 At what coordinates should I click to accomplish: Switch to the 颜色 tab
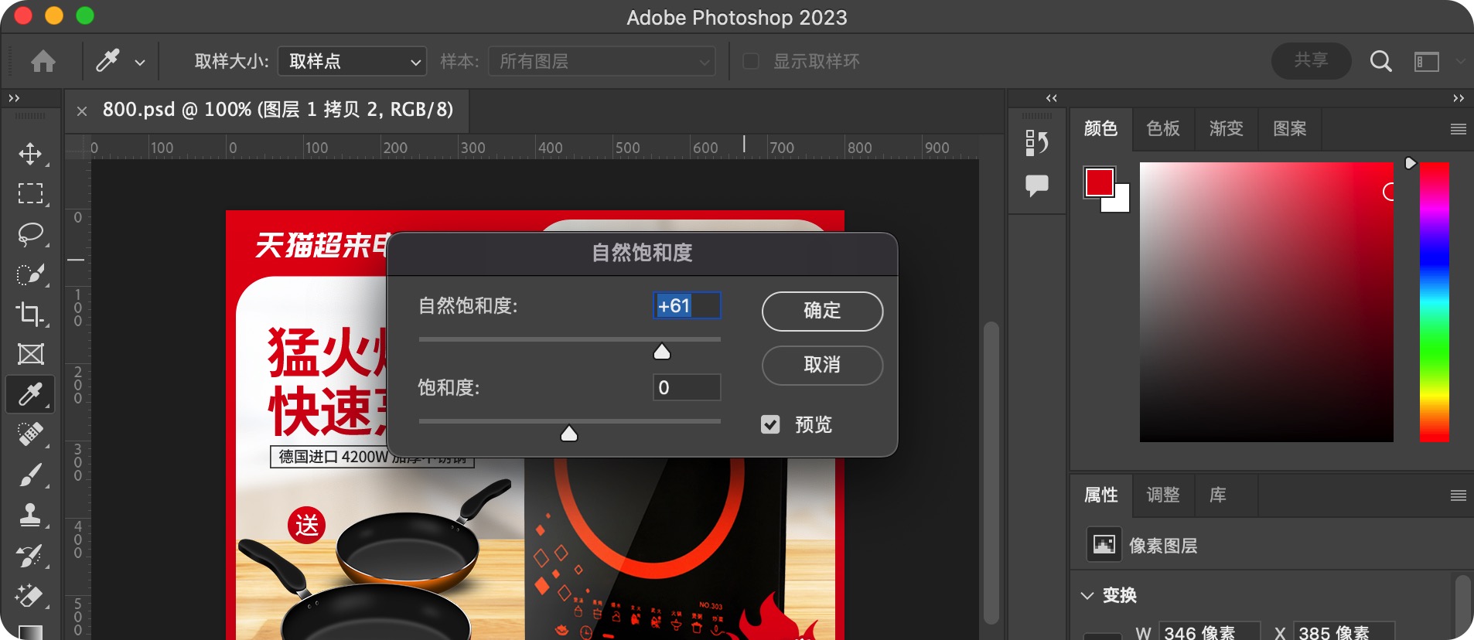[x=1100, y=128]
